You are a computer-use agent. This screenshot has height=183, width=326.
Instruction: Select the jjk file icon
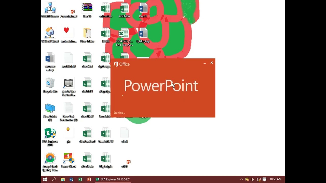coord(69,135)
